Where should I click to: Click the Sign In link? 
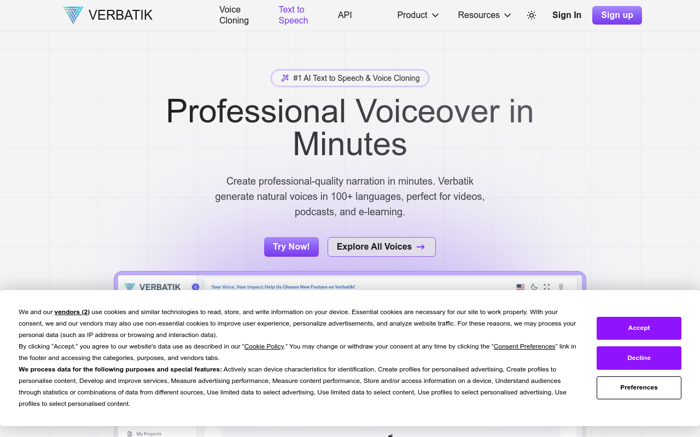567,15
